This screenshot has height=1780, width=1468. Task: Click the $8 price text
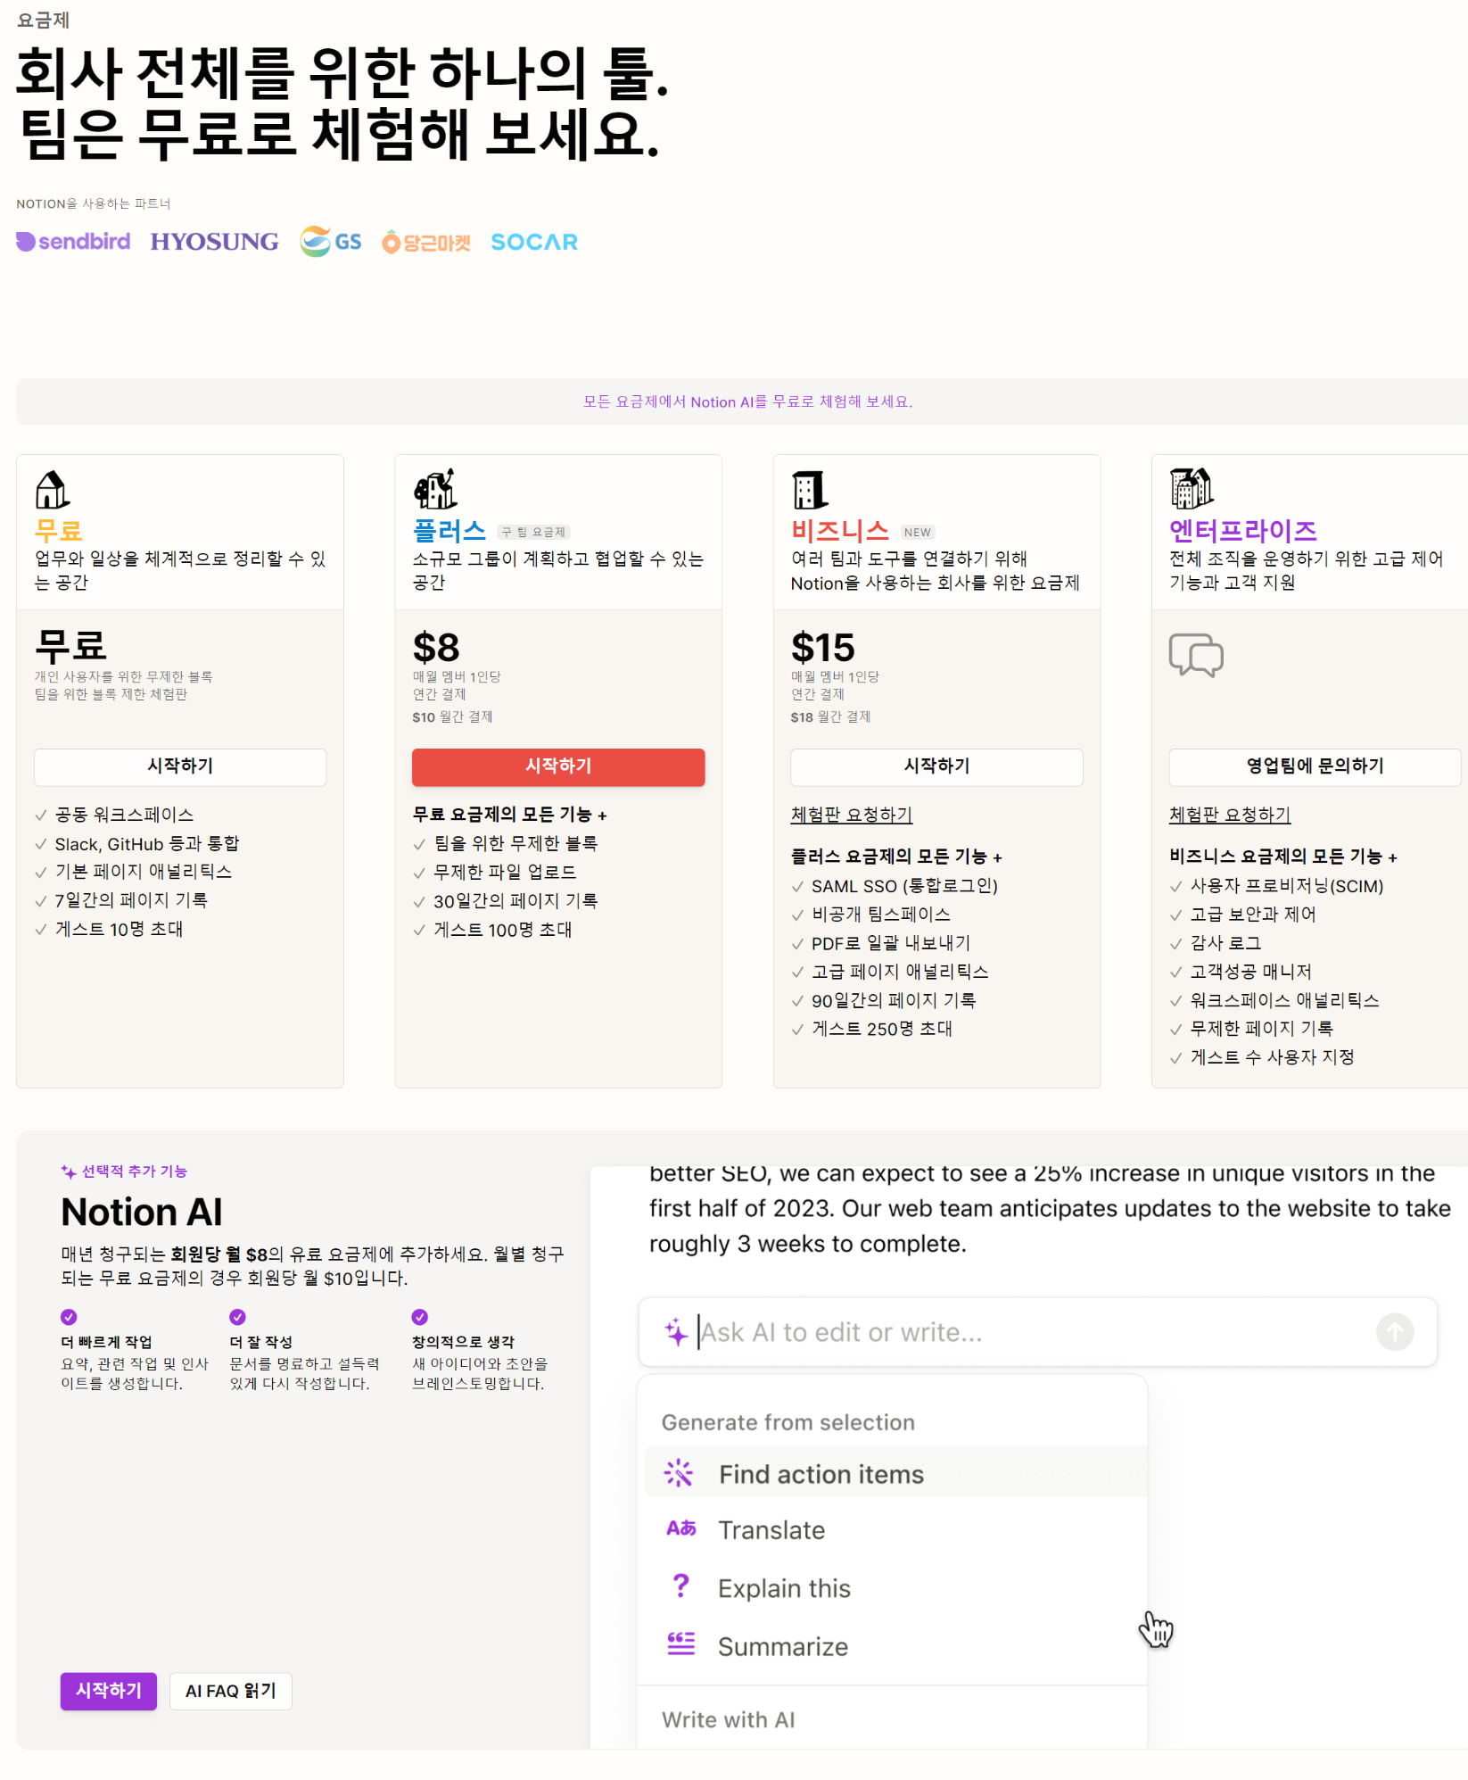tap(436, 647)
